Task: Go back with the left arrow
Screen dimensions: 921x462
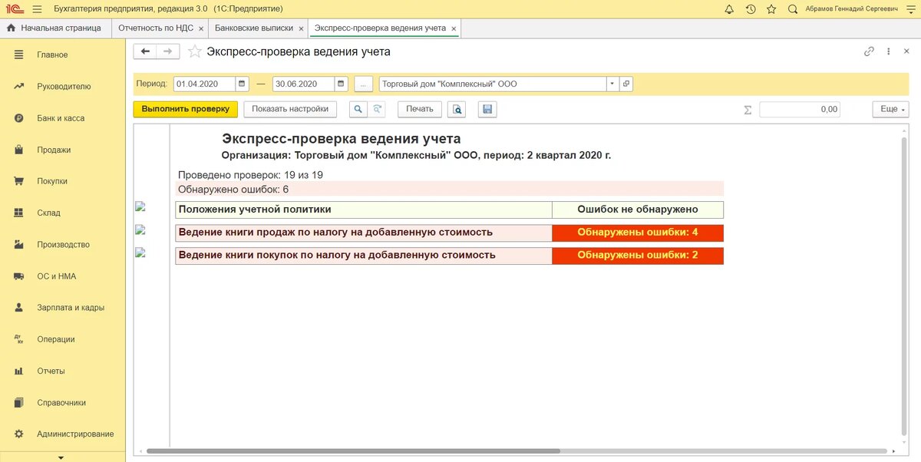Action: click(x=145, y=51)
